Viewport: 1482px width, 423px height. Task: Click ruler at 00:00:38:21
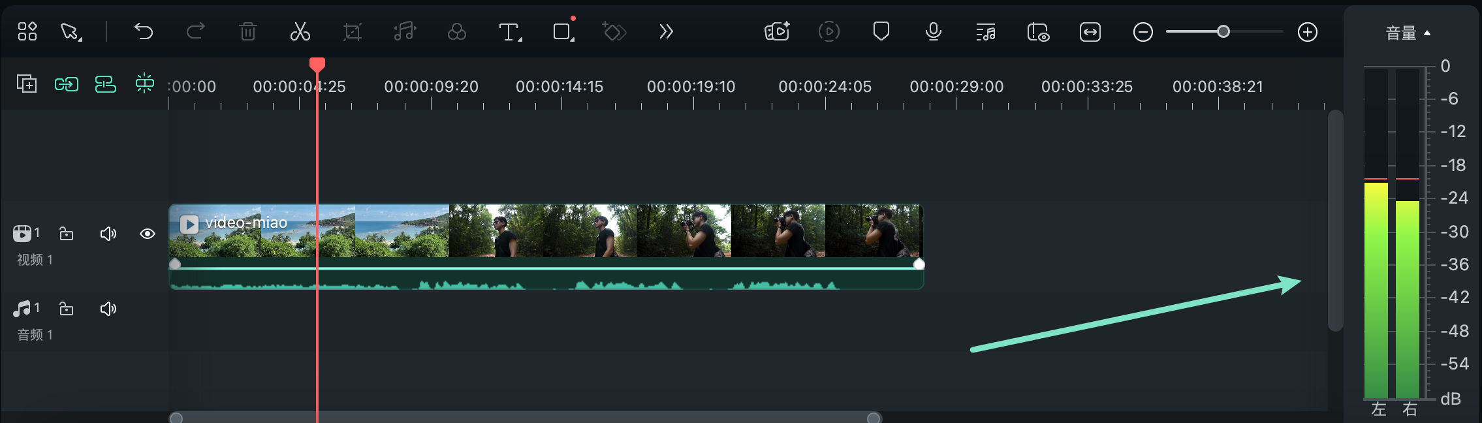click(1218, 86)
